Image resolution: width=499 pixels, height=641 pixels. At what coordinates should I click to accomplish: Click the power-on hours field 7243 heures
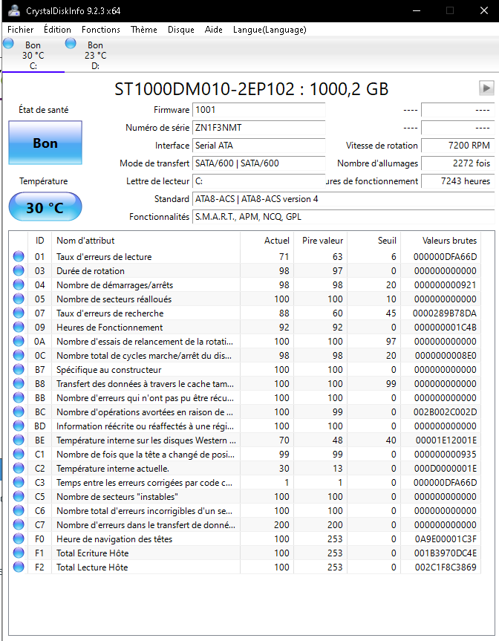[457, 181]
